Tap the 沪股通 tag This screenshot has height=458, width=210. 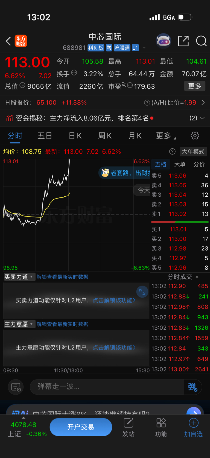122,48
